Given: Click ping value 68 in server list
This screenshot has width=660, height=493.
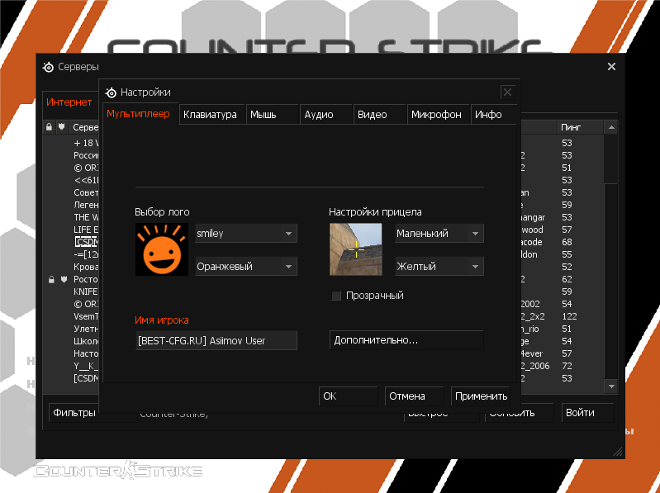Looking at the screenshot, I should point(567,242).
